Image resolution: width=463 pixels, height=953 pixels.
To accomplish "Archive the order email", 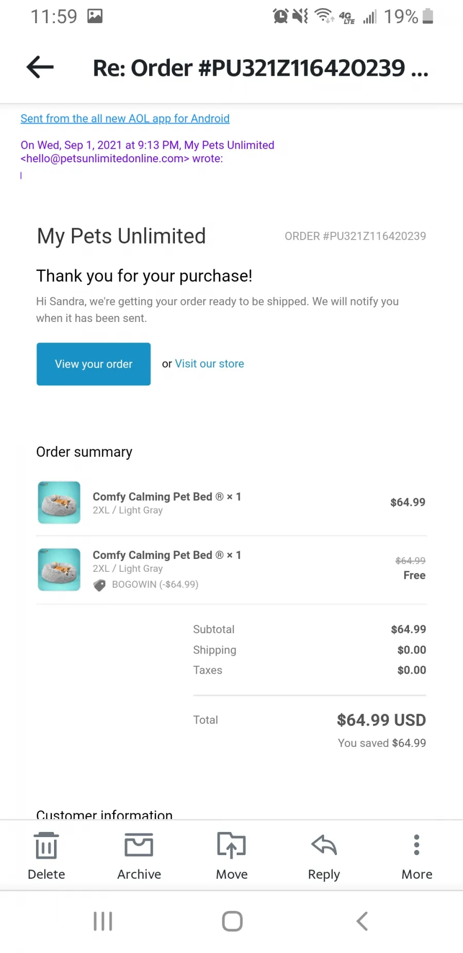I will pyautogui.click(x=139, y=856).
